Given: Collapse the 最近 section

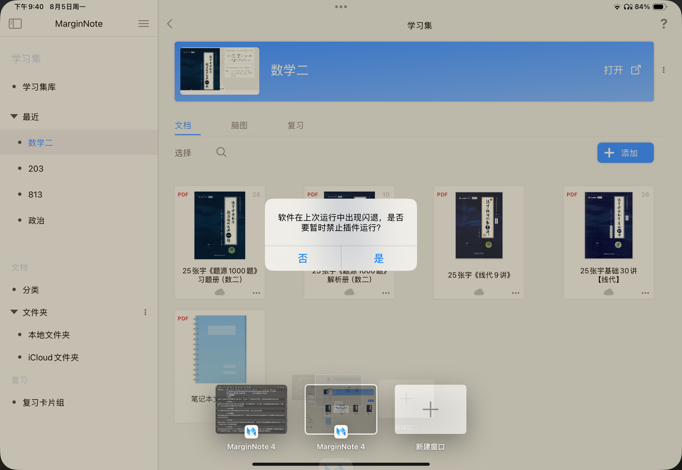Looking at the screenshot, I should [14, 117].
